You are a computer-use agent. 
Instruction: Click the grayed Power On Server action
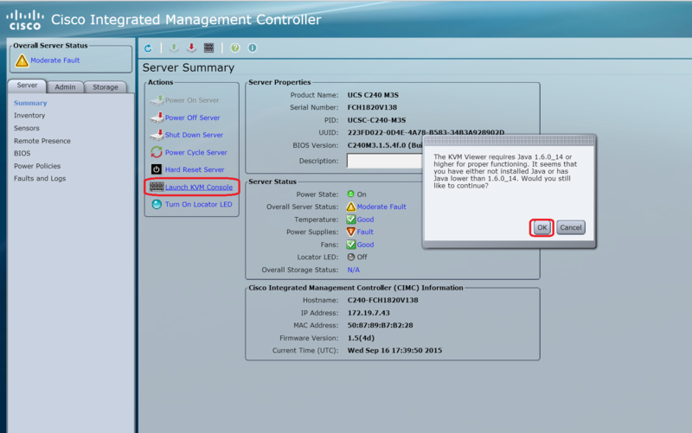click(x=184, y=100)
